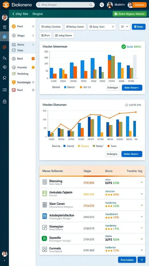Click the Sidstagar button under first chart
The width and height of the screenshot is (149, 266).
[x=113, y=88]
